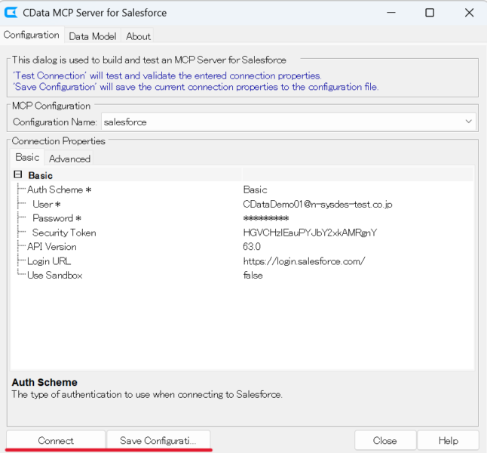Viewport: 487px width, 453px height.
Task: Click the Save Configuration button
Action: (158, 441)
